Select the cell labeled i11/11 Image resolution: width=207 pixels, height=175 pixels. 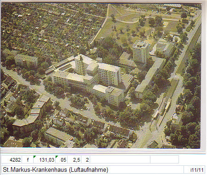(195, 169)
